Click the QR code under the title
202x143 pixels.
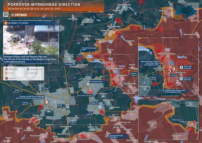(x=6, y=14)
